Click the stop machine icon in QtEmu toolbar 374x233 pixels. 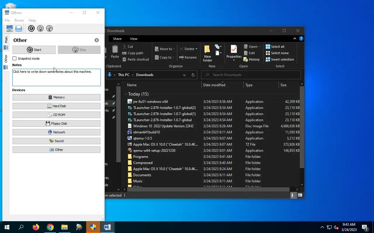[x=40, y=28]
